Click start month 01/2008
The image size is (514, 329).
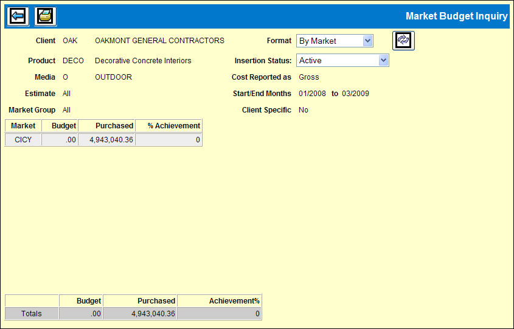click(x=313, y=94)
